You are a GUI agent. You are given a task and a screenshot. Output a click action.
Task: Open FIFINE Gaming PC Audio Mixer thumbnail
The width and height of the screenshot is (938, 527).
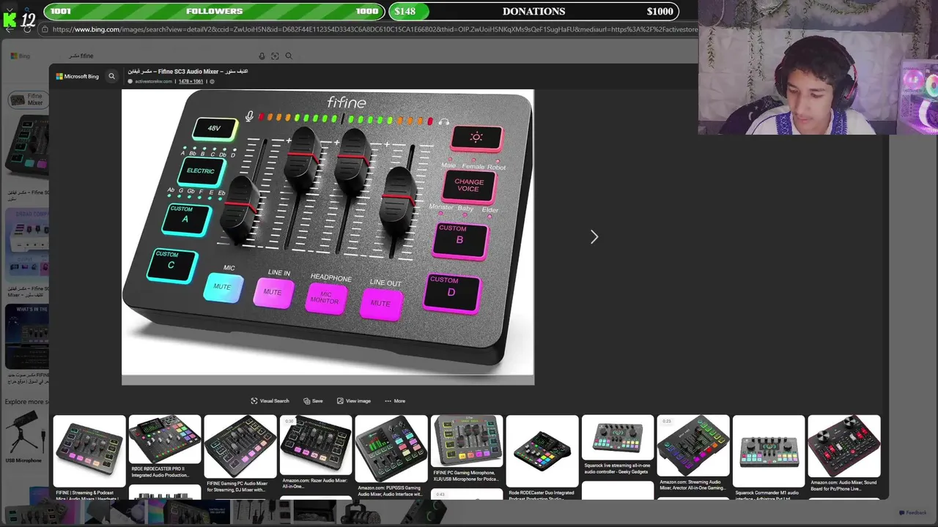[x=240, y=446]
